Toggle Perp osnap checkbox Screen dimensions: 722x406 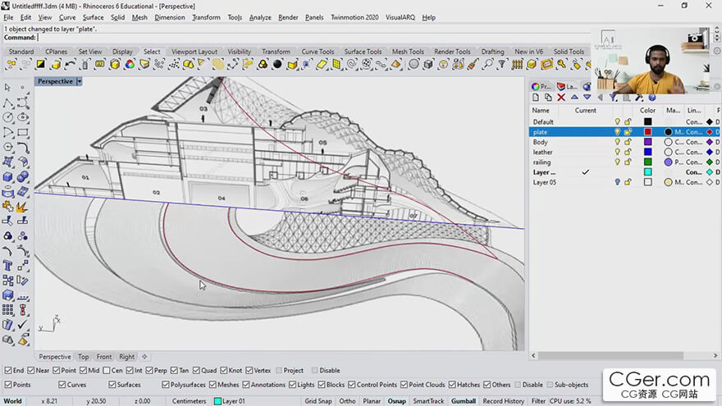tap(149, 370)
